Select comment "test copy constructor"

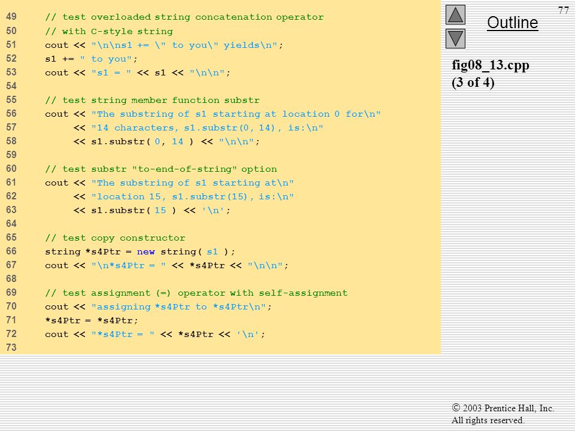tap(115, 238)
